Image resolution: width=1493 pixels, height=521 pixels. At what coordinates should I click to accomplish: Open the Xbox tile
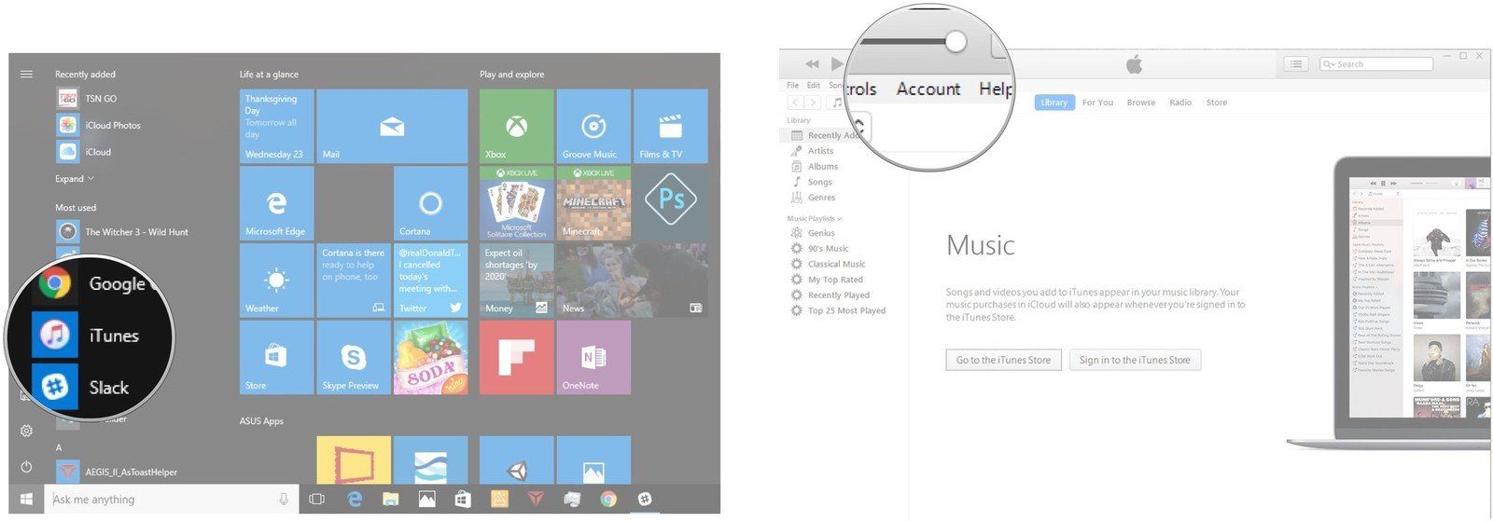click(516, 127)
